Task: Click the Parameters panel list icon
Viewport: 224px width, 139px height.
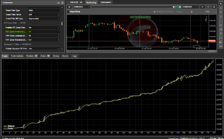Action: coord(62,3)
